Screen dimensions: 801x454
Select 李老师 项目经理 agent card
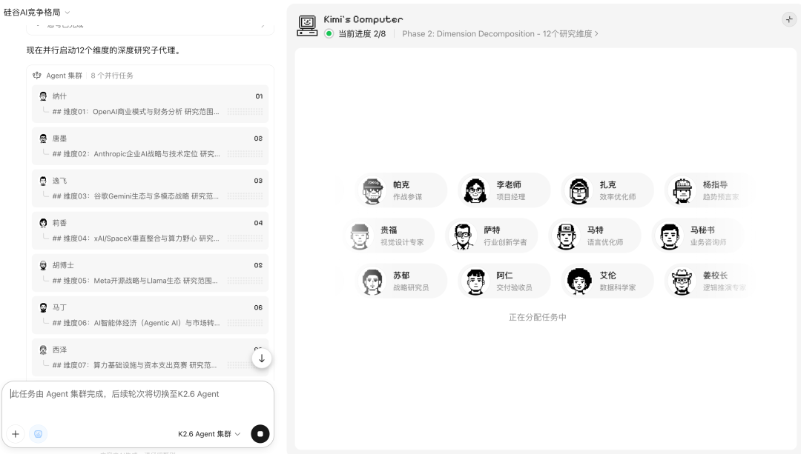tap(504, 190)
